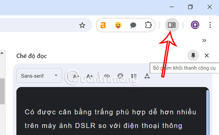The height and width of the screenshot is (135, 219).
Task: Click the 'Chế độ đọc' panel title
Action: (x=31, y=56)
